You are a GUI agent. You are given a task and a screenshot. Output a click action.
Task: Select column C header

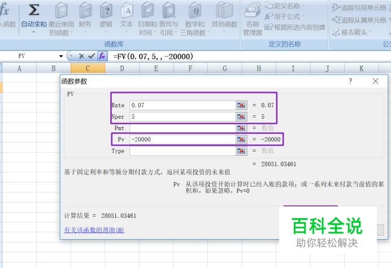(x=88, y=68)
